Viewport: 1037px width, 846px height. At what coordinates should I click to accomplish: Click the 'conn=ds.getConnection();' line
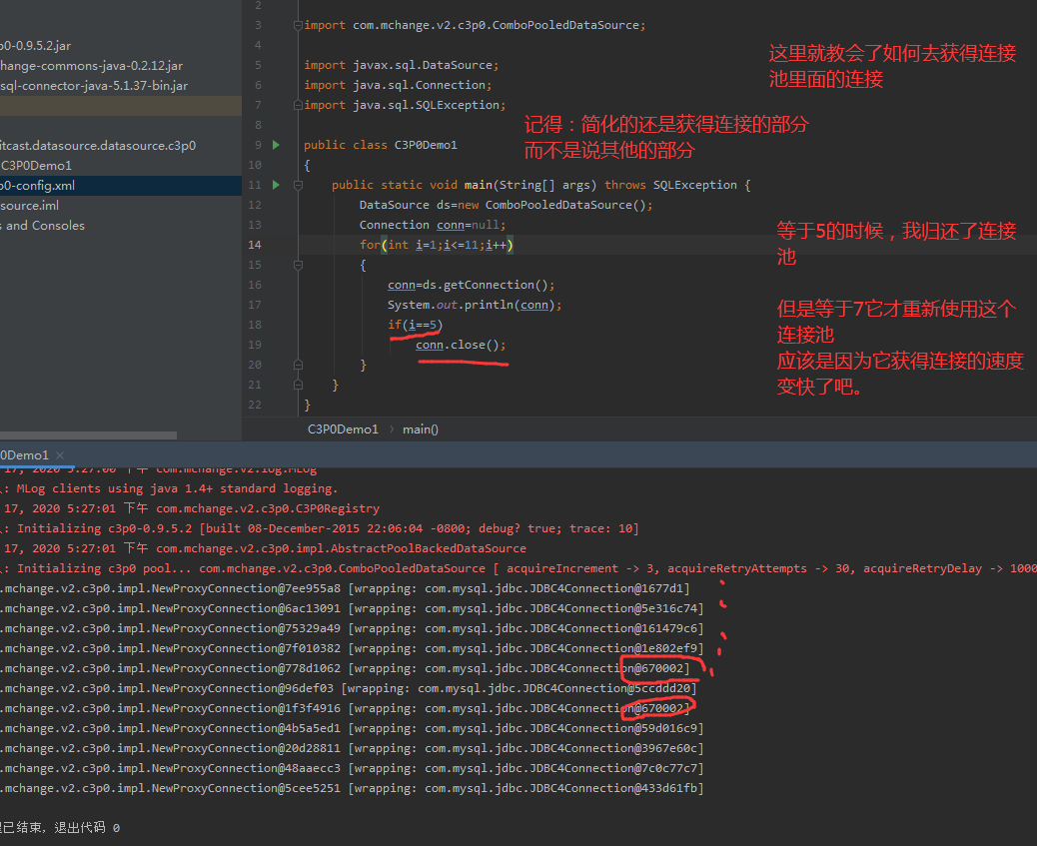pos(471,285)
